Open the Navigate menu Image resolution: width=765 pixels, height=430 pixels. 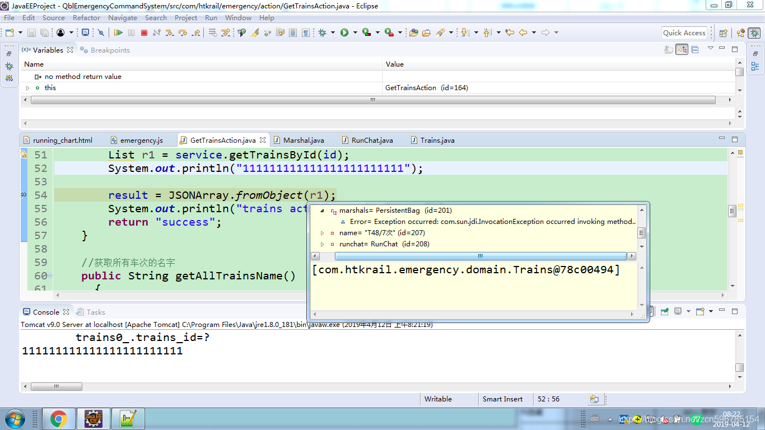(x=123, y=17)
